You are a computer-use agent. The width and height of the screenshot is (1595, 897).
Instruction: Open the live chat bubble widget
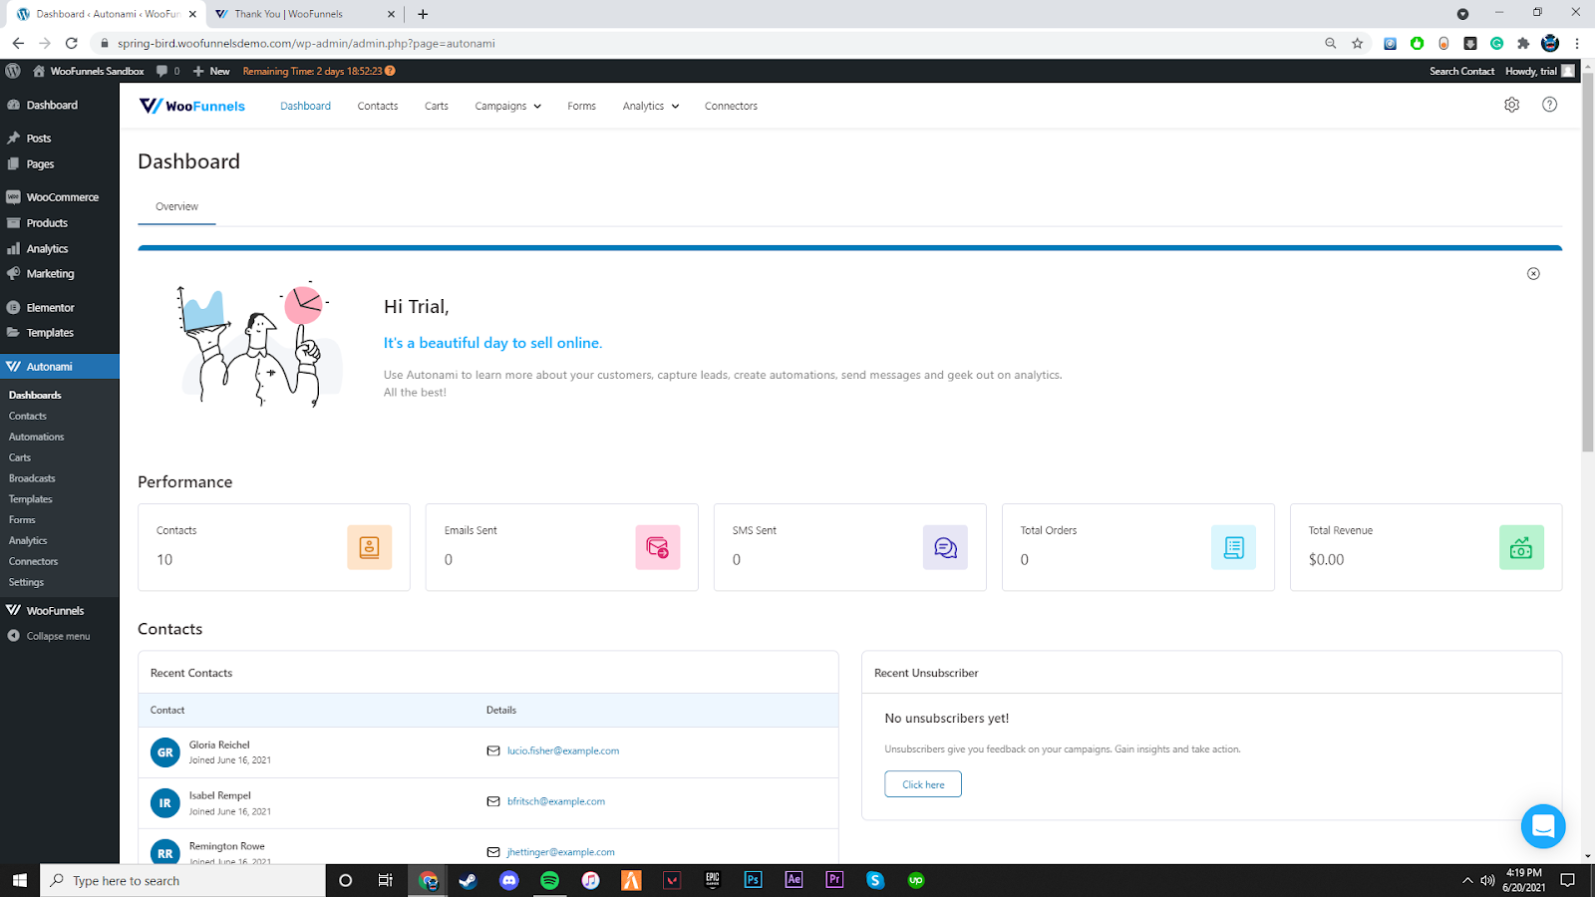(x=1543, y=826)
